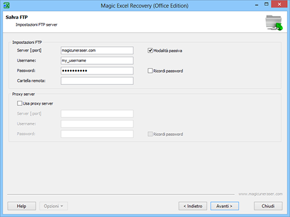Click the FTP folder upload icon
The image size is (290, 217).
274,23
